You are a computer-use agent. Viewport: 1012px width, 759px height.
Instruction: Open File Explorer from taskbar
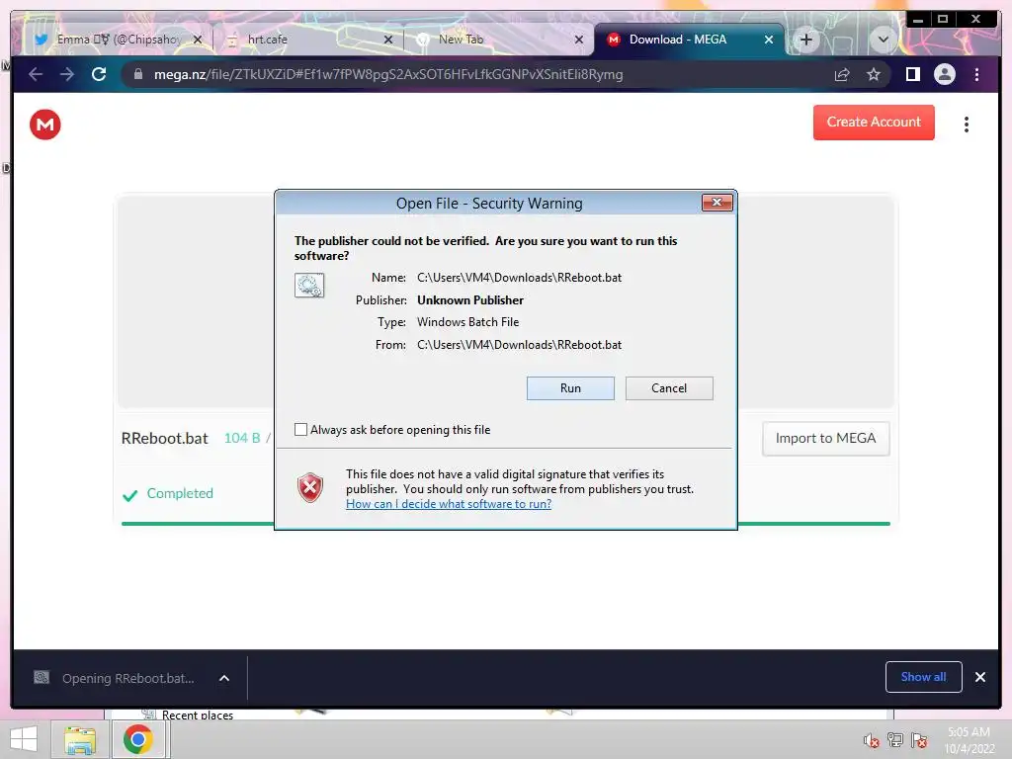(80, 739)
